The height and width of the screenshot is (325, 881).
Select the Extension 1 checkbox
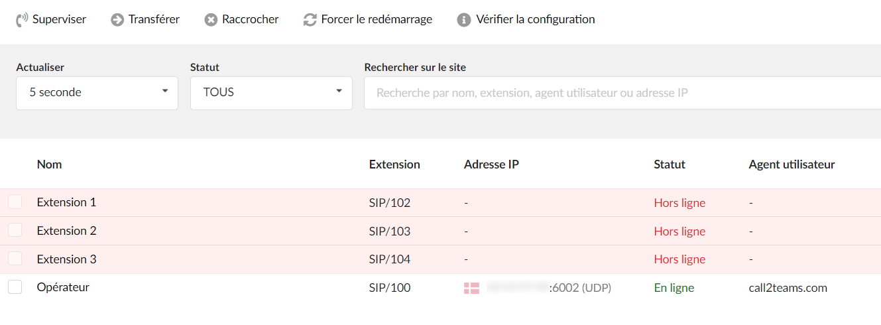15,202
